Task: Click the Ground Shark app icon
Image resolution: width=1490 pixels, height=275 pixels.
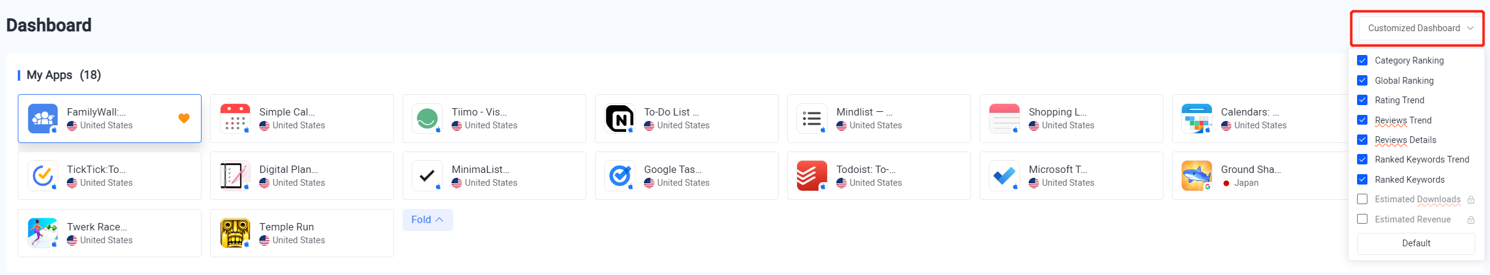Action: (x=1197, y=176)
